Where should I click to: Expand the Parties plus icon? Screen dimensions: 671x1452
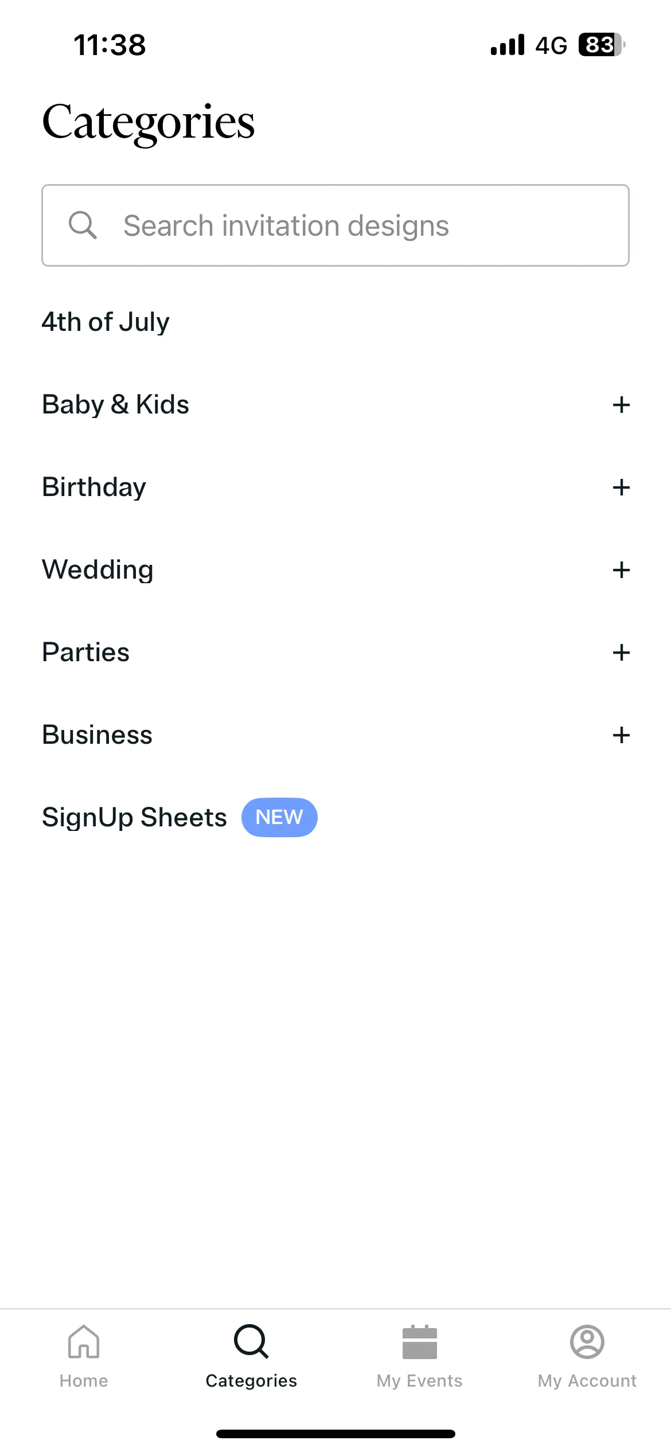[x=621, y=653]
